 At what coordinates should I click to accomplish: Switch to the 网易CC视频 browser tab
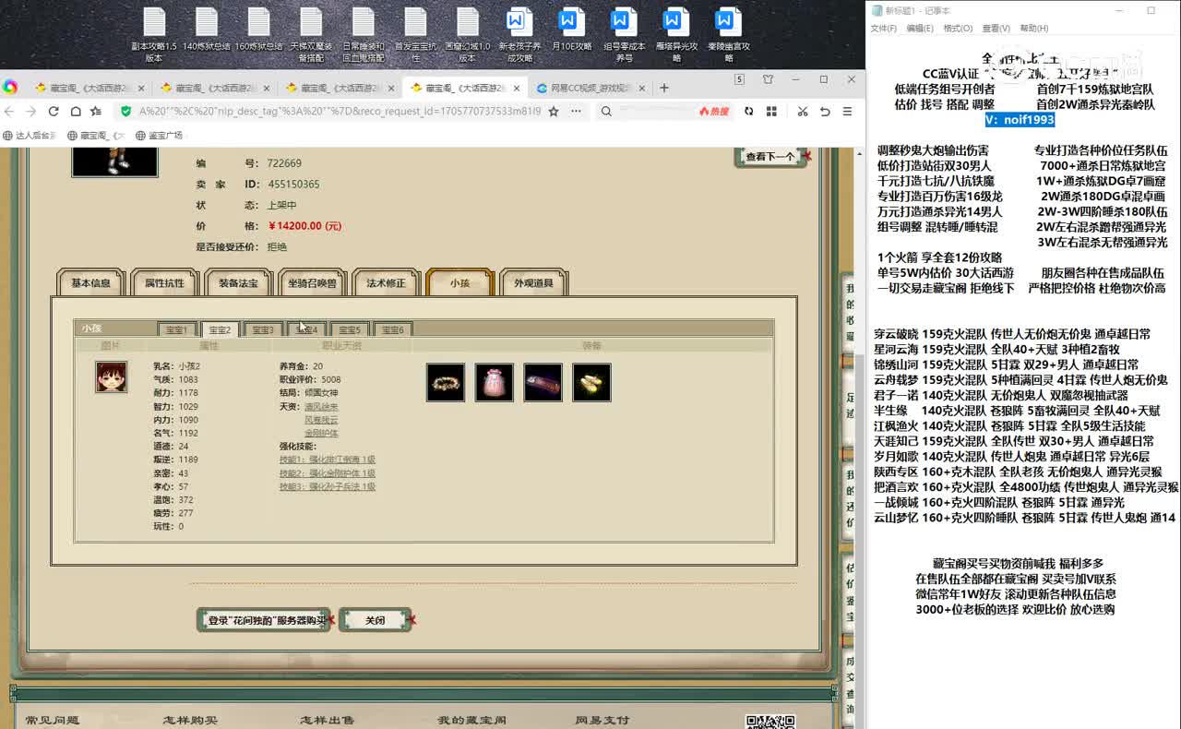(590, 88)
